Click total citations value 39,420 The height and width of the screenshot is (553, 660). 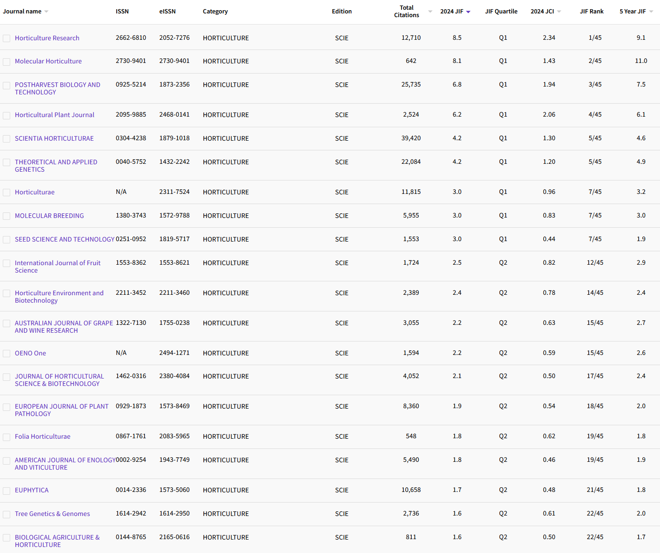[x=411, y=138]
